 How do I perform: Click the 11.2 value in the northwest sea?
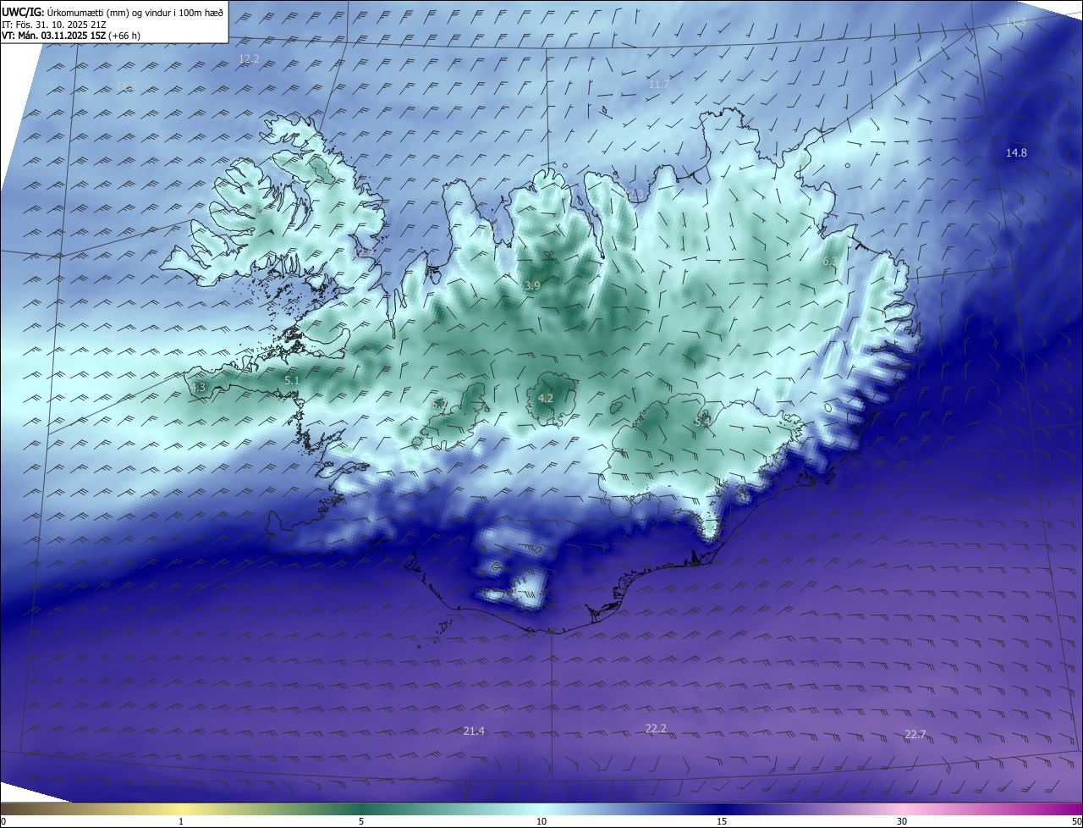(x=125, y=86)
